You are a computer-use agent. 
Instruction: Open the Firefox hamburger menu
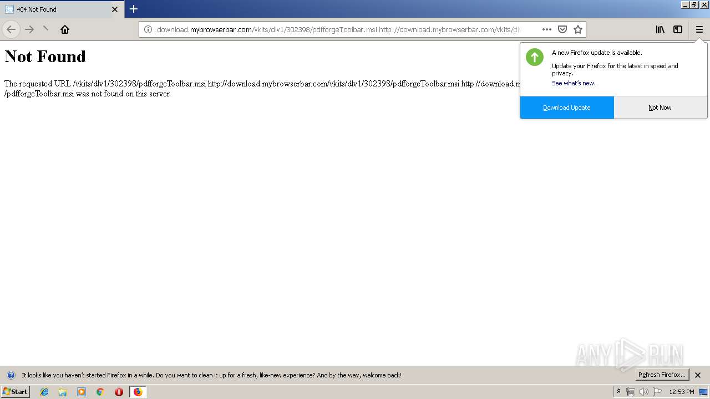[x=699, y=29]
